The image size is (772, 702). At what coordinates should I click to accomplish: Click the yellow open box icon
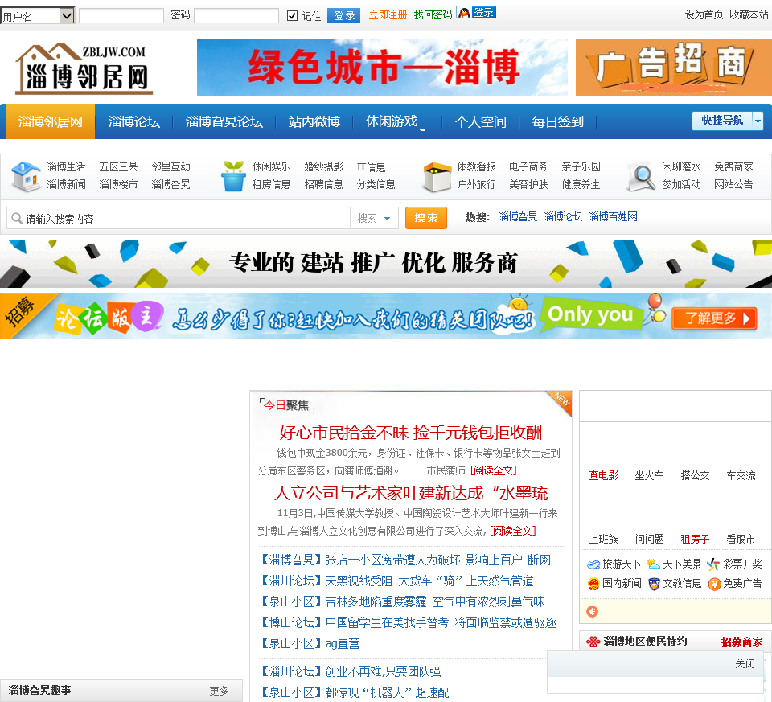[437, 177]
